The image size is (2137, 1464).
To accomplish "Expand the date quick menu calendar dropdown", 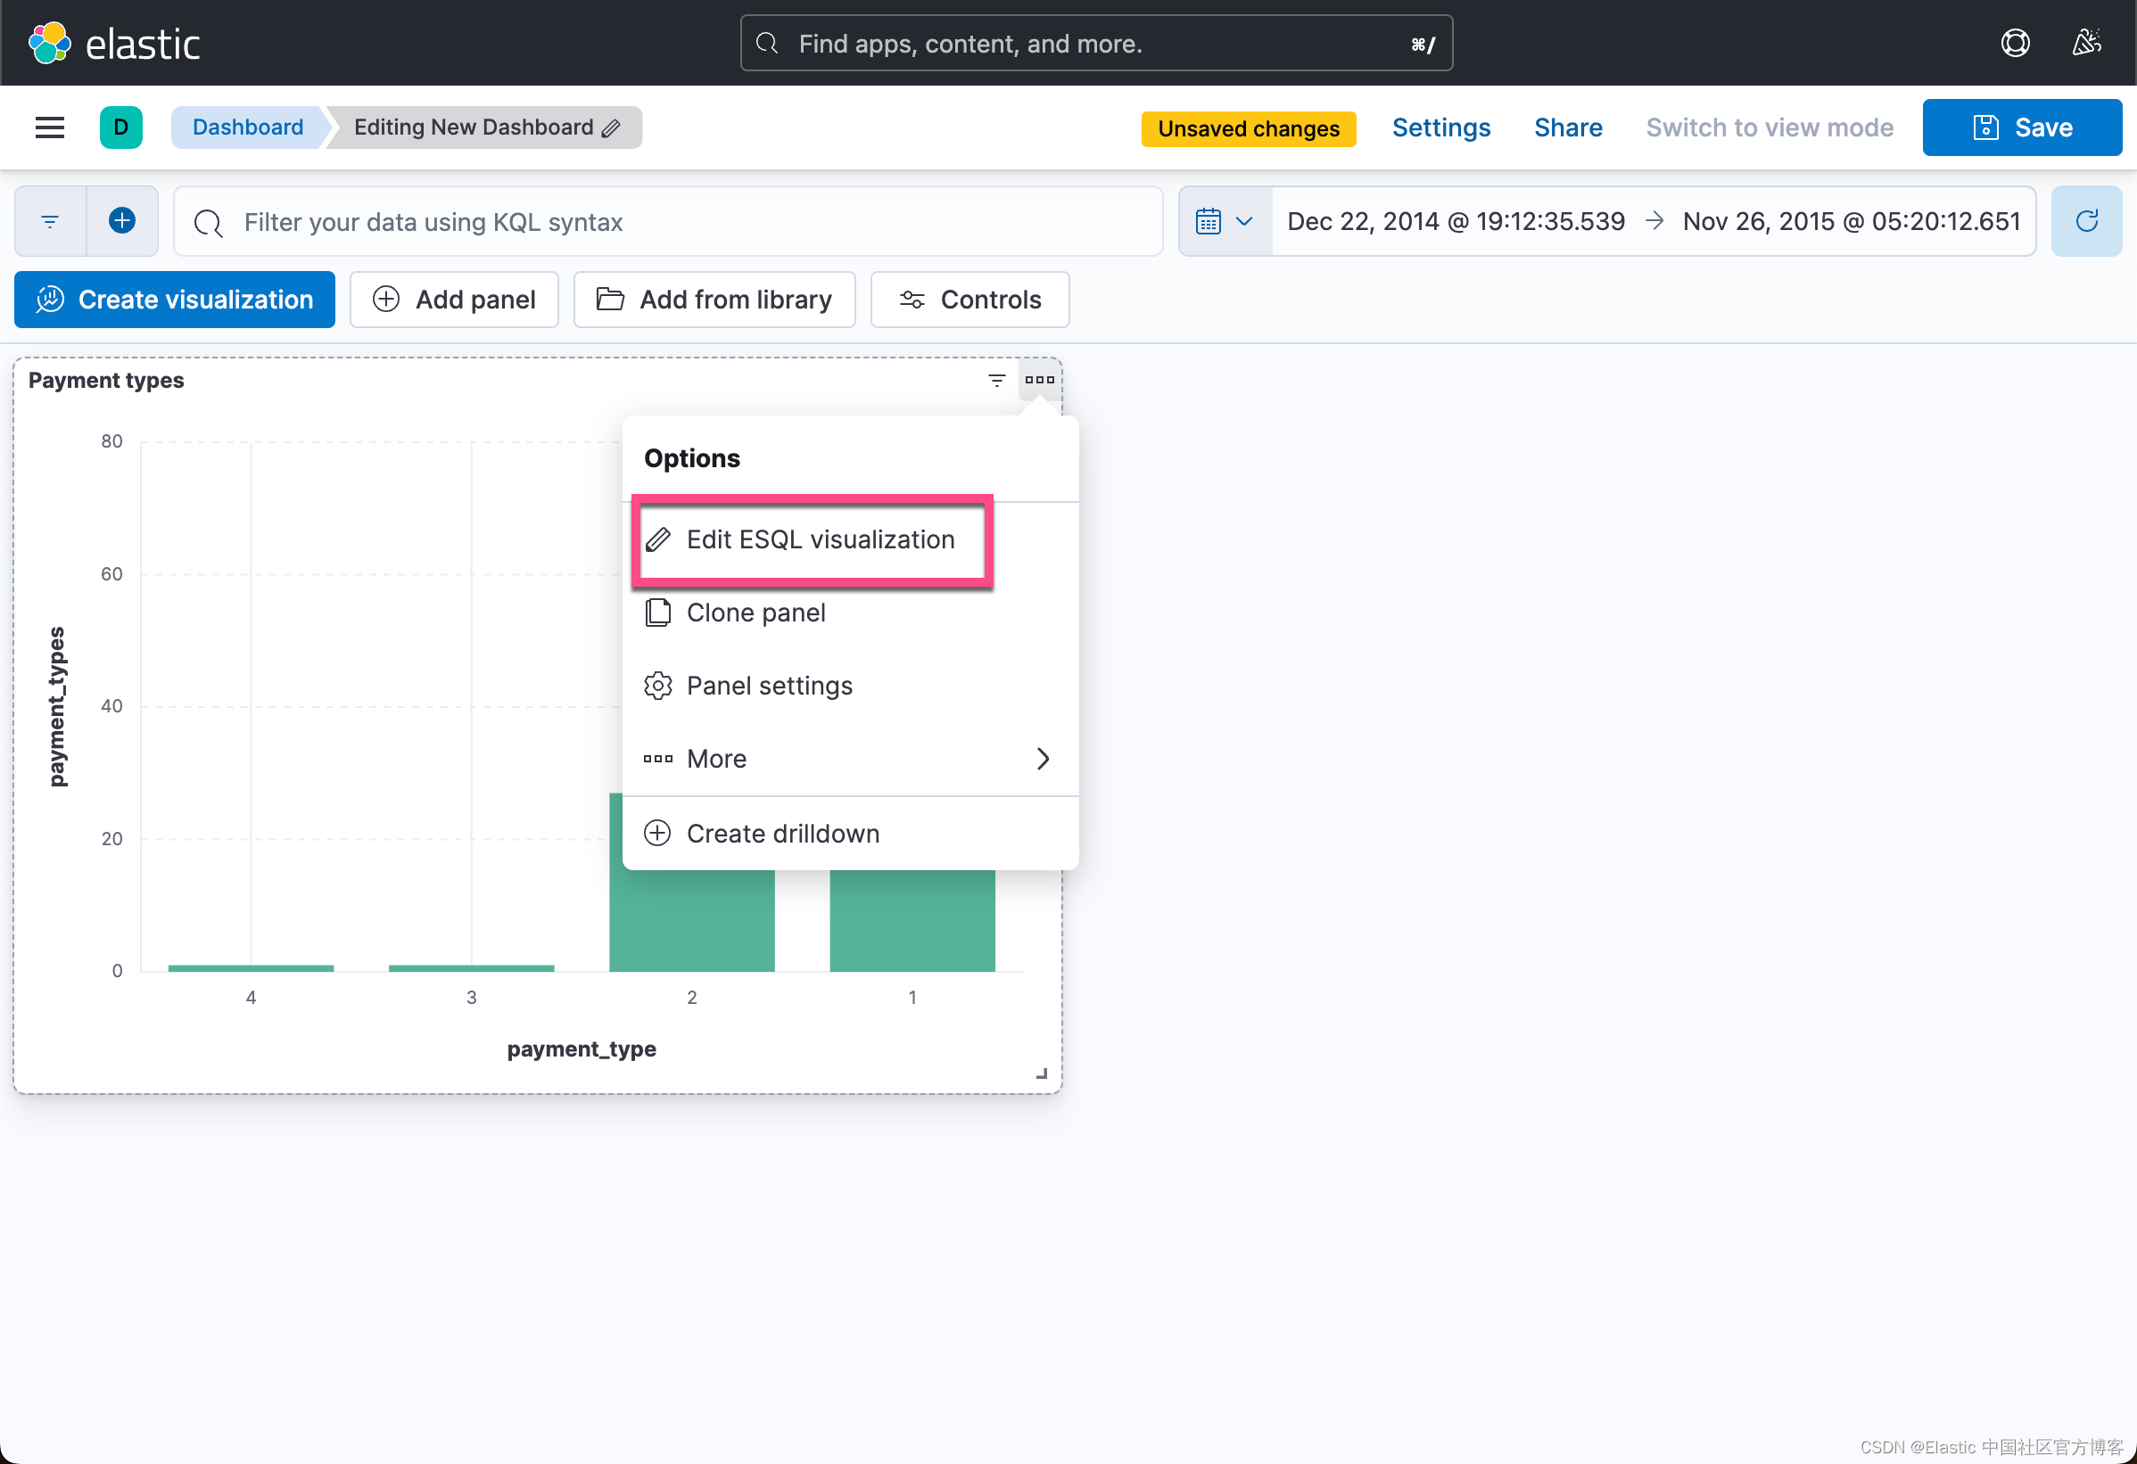I will click(x=1225, y=221).
